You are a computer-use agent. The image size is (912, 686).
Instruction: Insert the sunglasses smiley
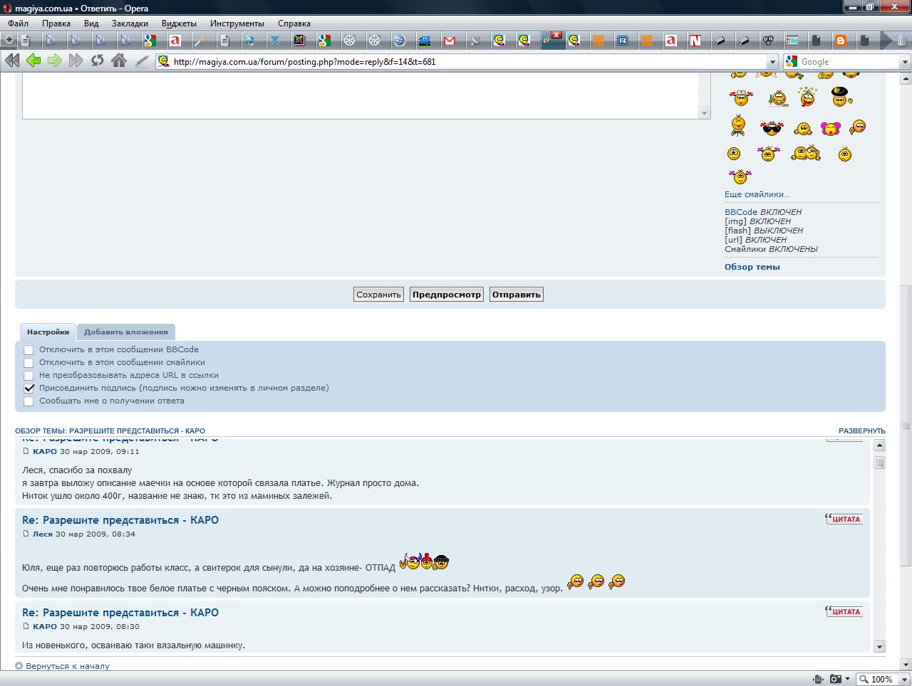tap(771, 129)
